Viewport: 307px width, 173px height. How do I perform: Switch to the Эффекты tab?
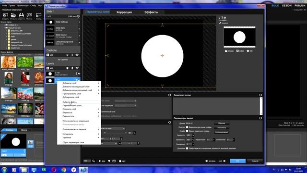click(x=152, y=12)
